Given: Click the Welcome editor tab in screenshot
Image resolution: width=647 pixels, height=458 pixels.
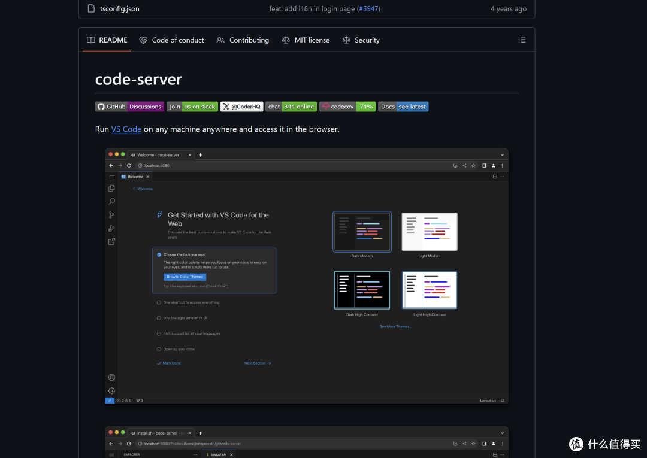Looking at the screenshot, I should pos(135,177).
